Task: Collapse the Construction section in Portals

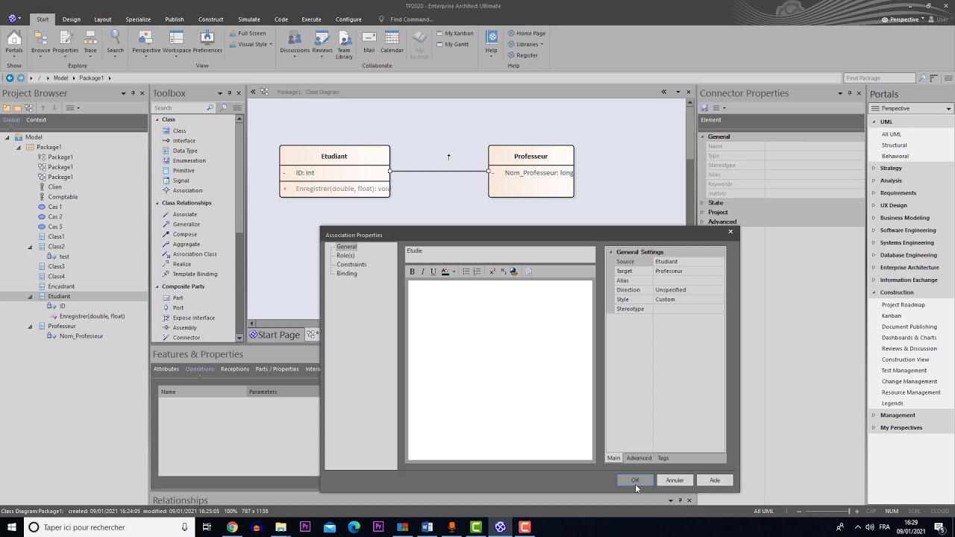Action: [874, 292]
